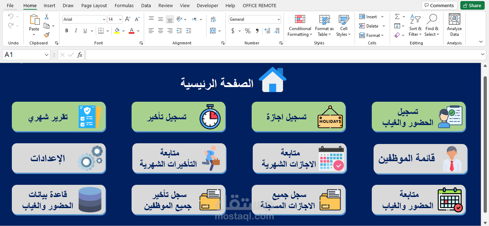Click the green Share button
Viewport: 489px width, 226px height.
point(472,5)
